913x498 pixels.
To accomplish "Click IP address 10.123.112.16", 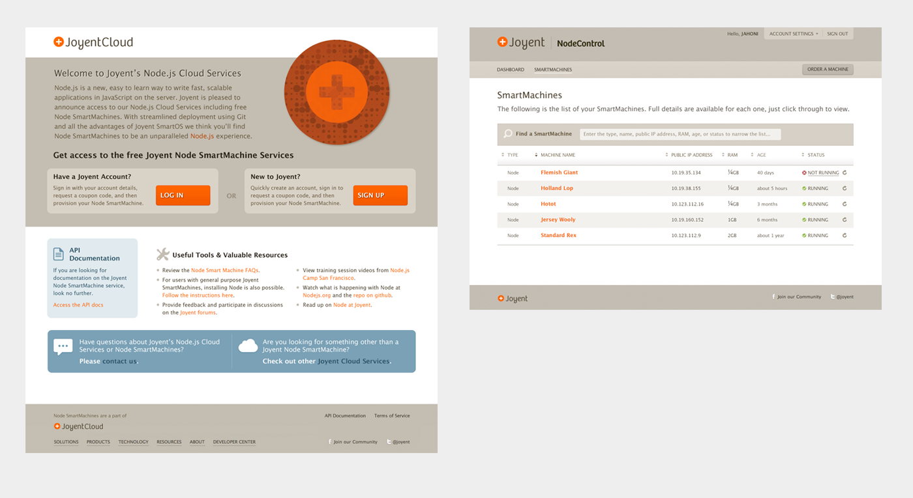I will click(x=687, y=204).
